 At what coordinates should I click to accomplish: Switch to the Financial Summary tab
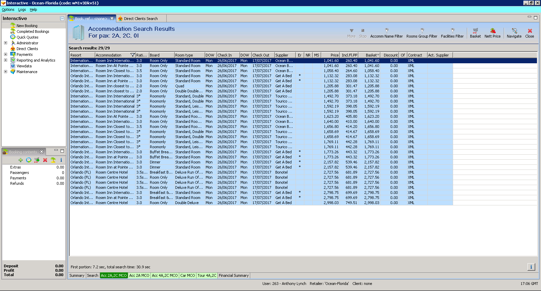233,275
